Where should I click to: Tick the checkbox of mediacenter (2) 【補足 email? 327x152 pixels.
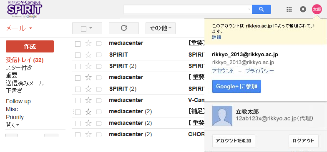[78, 112]
